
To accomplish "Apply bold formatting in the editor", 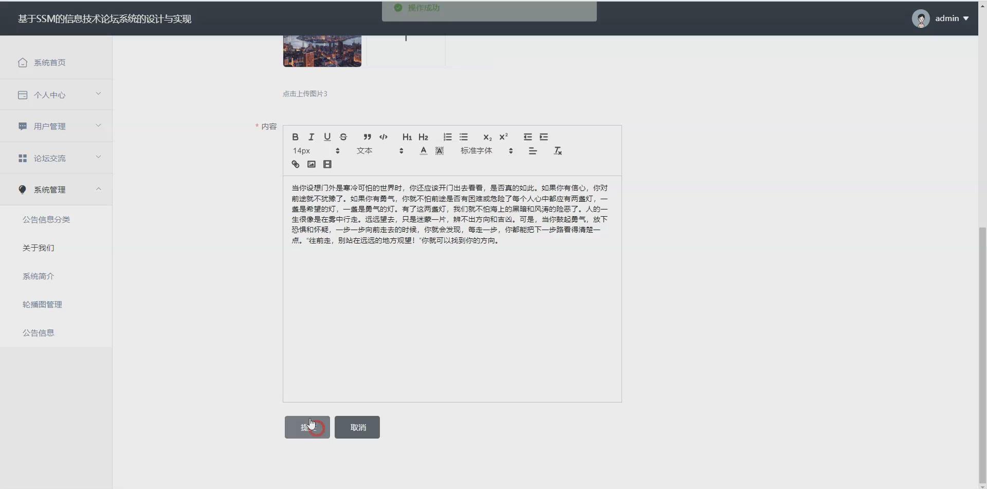I will (295, 137).
